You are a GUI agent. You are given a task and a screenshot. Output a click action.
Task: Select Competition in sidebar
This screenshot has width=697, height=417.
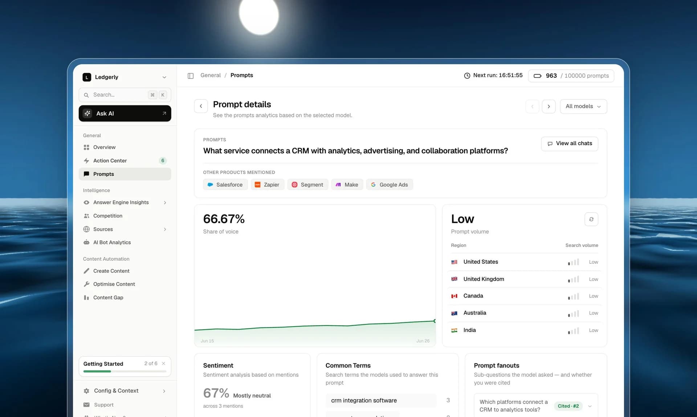coord(125,216)
